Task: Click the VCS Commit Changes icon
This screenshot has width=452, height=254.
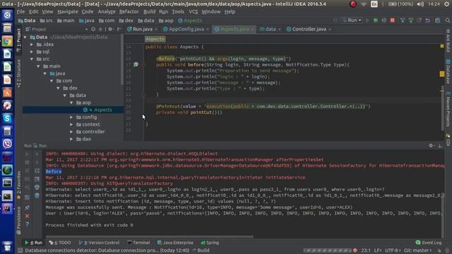Action: click(411, 20)
